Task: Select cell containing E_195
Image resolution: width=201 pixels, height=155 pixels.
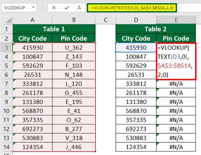Action: pyautogui.click(x=74, y=102)
